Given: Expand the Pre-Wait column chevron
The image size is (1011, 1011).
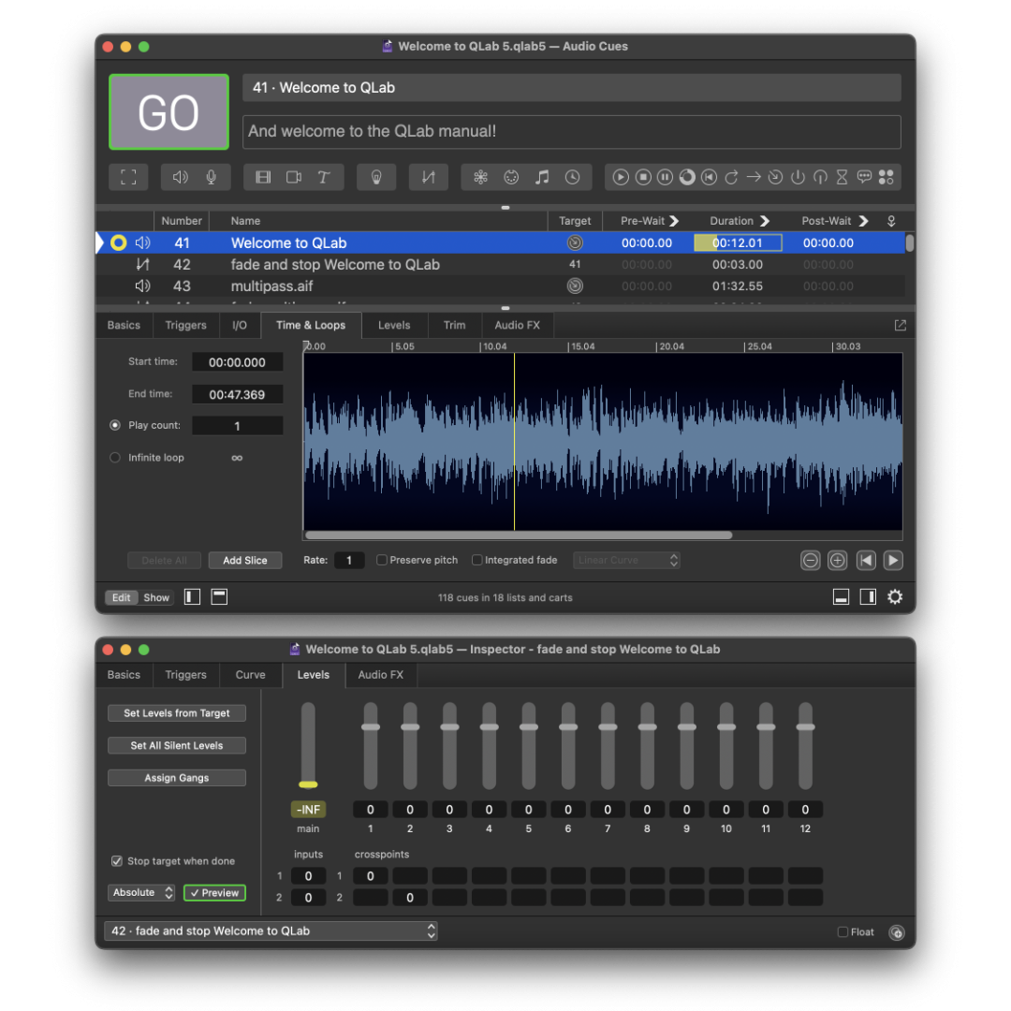Looking at the screenshot, I should click(674, 221).
